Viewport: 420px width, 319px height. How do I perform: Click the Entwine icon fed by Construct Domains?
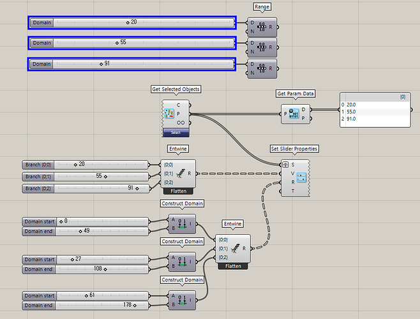click(236, 248)
